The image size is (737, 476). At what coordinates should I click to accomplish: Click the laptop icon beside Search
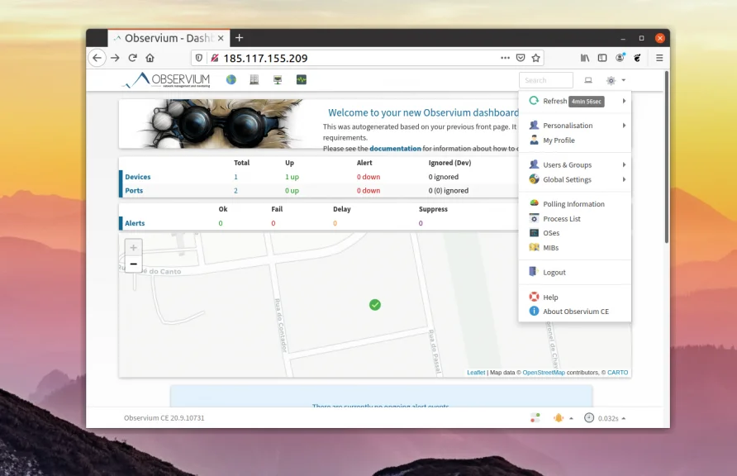point(588,80)
